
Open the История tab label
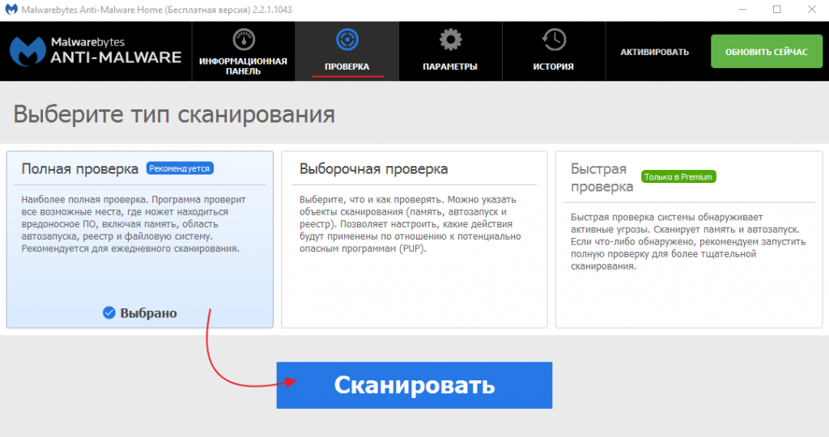pos(554,66)
